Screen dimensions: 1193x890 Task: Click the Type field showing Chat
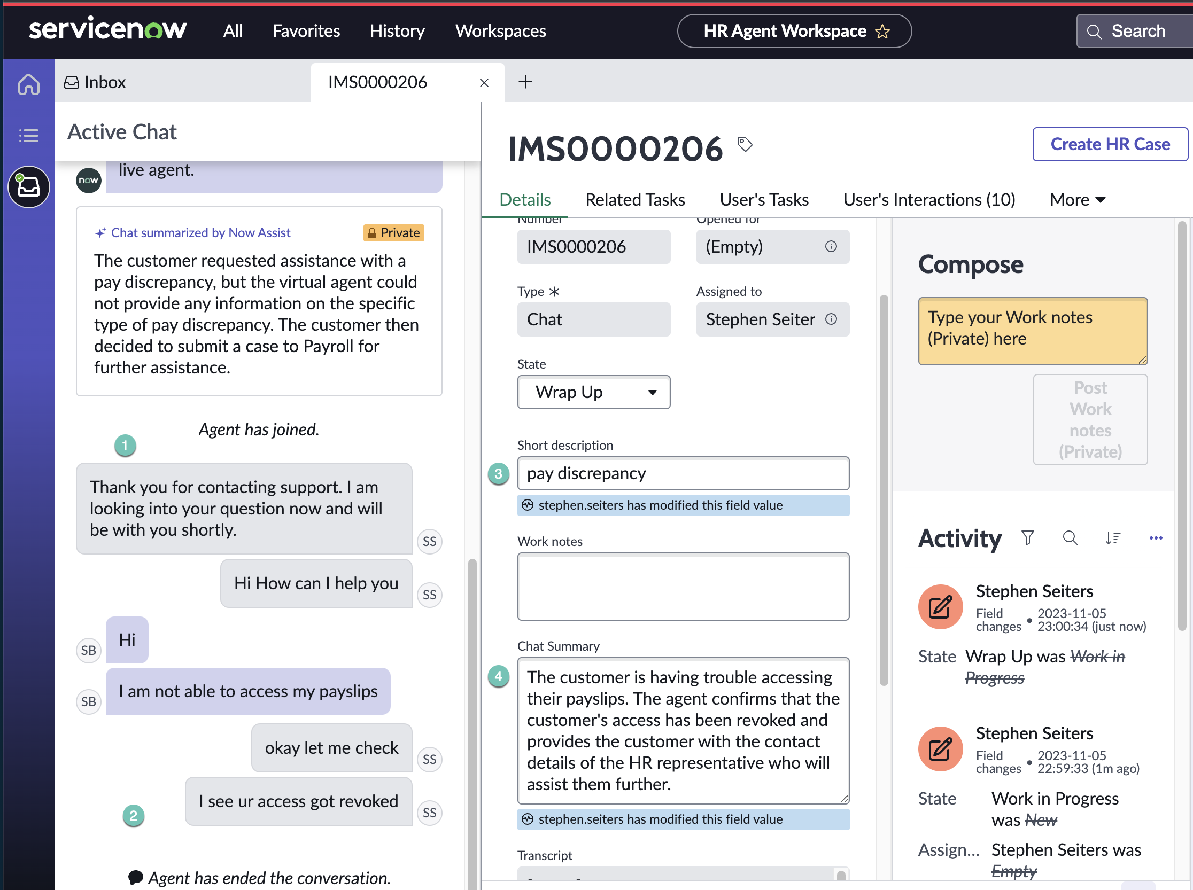coord(593,319)
